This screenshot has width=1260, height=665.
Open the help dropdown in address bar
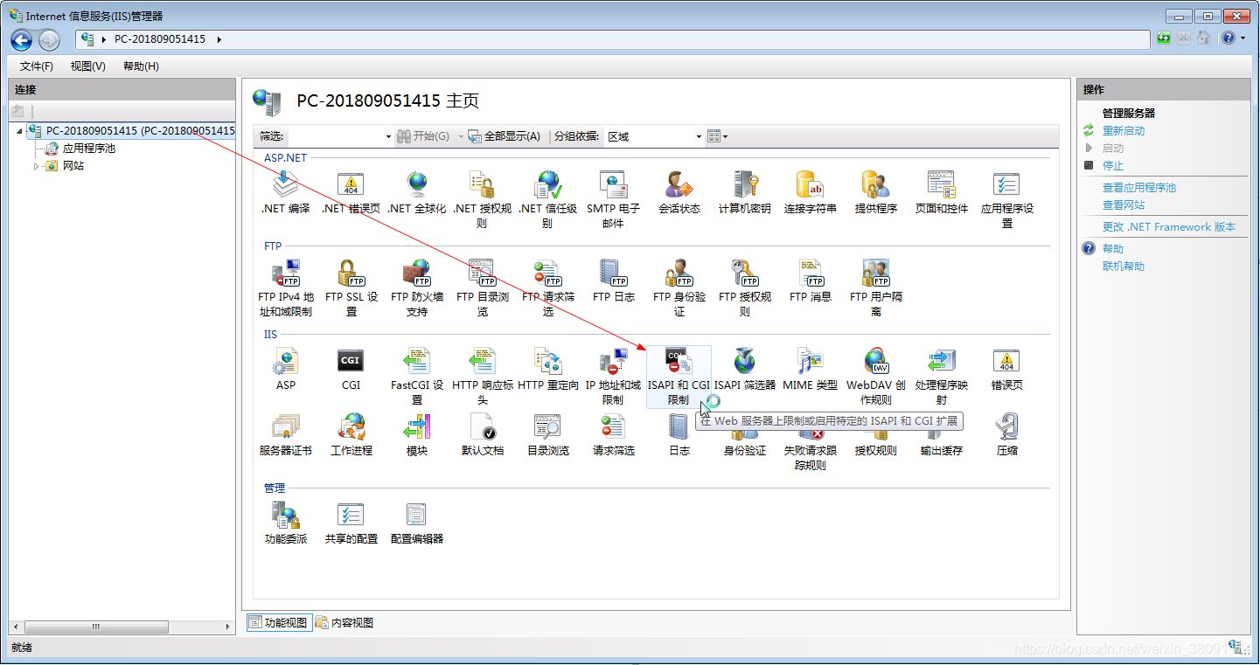1242,38
